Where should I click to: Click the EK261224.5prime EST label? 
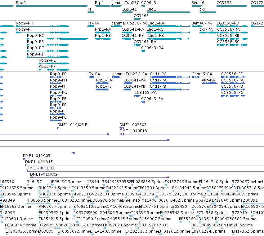pyautogui.click(x=208, y=231)
